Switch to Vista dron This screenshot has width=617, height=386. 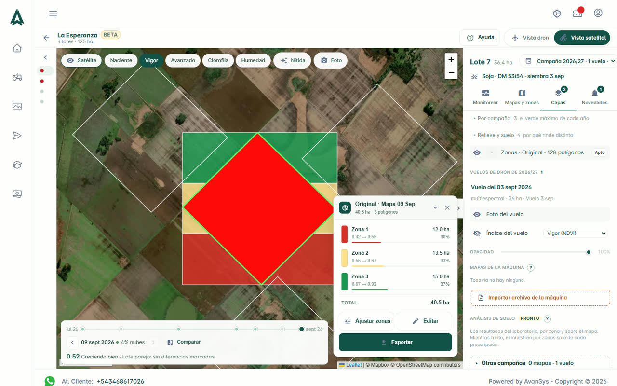530,38
